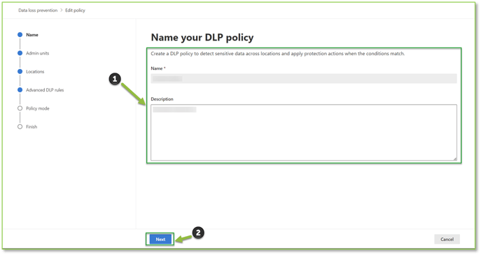Image resolution: width=481 pixels, height=255 pixels.
Task: Open the Data loss prevention breadcrumb link
Action: (38, 10)
